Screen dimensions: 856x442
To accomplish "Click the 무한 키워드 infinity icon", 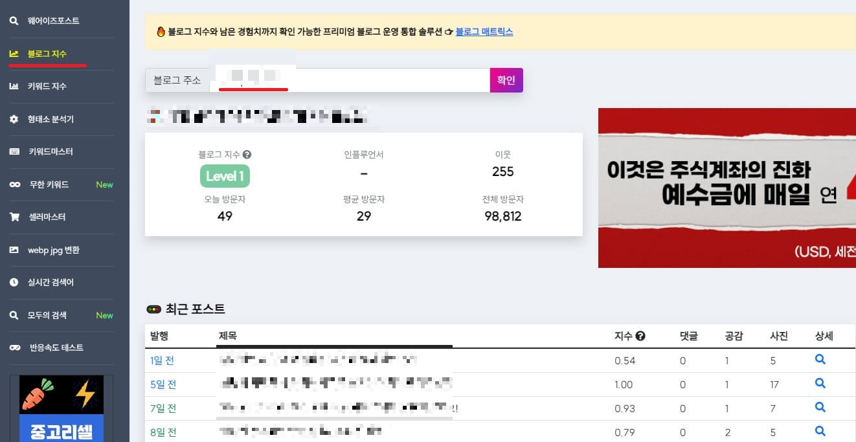I will point(16,184).
